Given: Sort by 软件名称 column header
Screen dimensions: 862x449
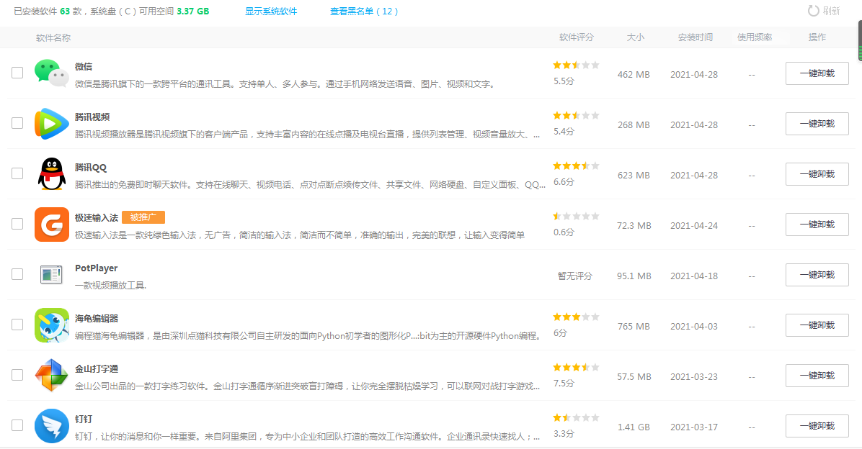Looking at the screenshot, I should tap(53, 38).
